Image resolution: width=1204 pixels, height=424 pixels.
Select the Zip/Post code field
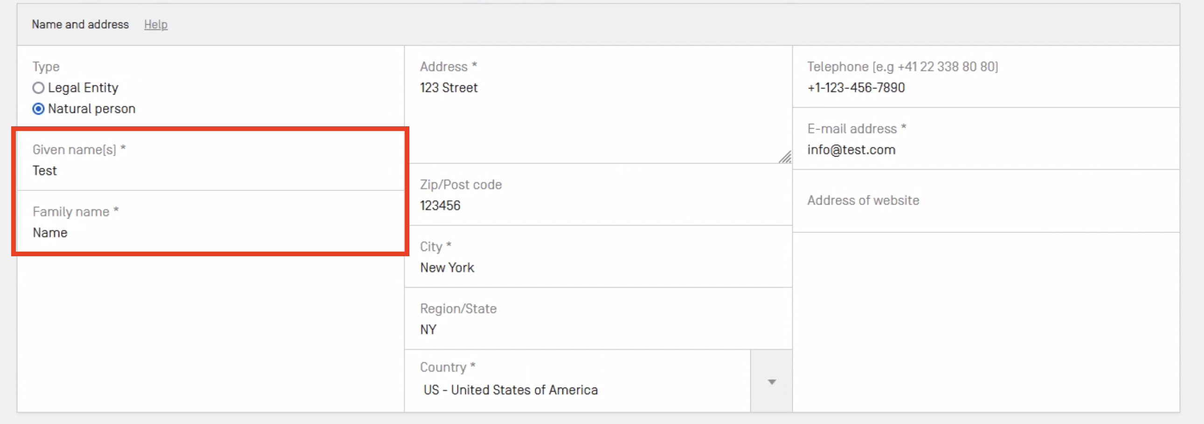coord(597,205)
